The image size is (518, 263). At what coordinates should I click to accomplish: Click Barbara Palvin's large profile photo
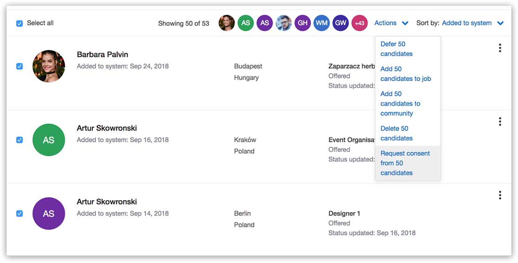point(49,66)
